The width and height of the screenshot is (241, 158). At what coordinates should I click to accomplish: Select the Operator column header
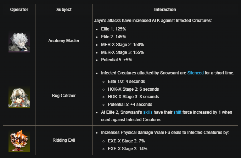point(19,10)
